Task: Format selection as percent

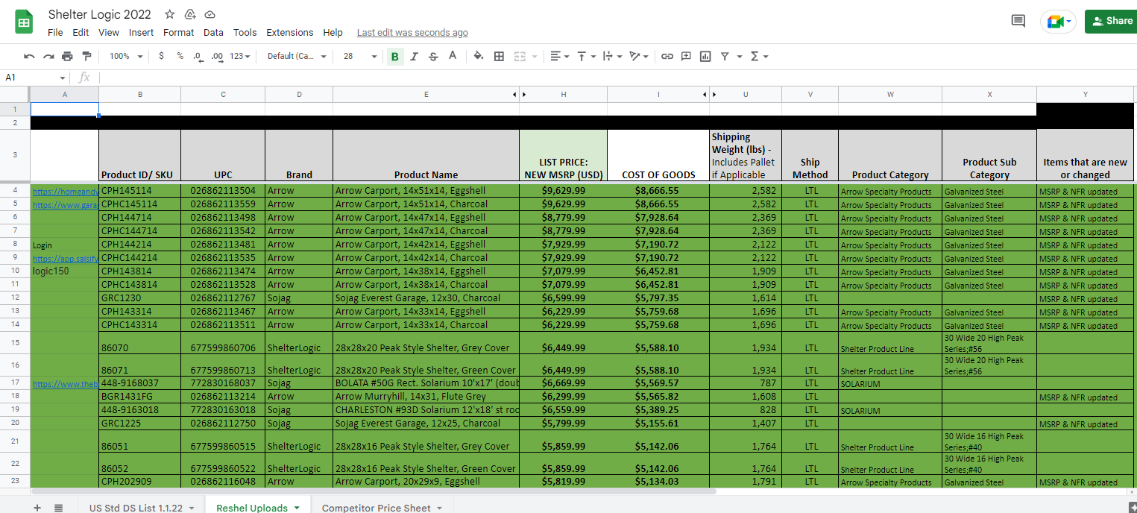Action: click(180, 56)
